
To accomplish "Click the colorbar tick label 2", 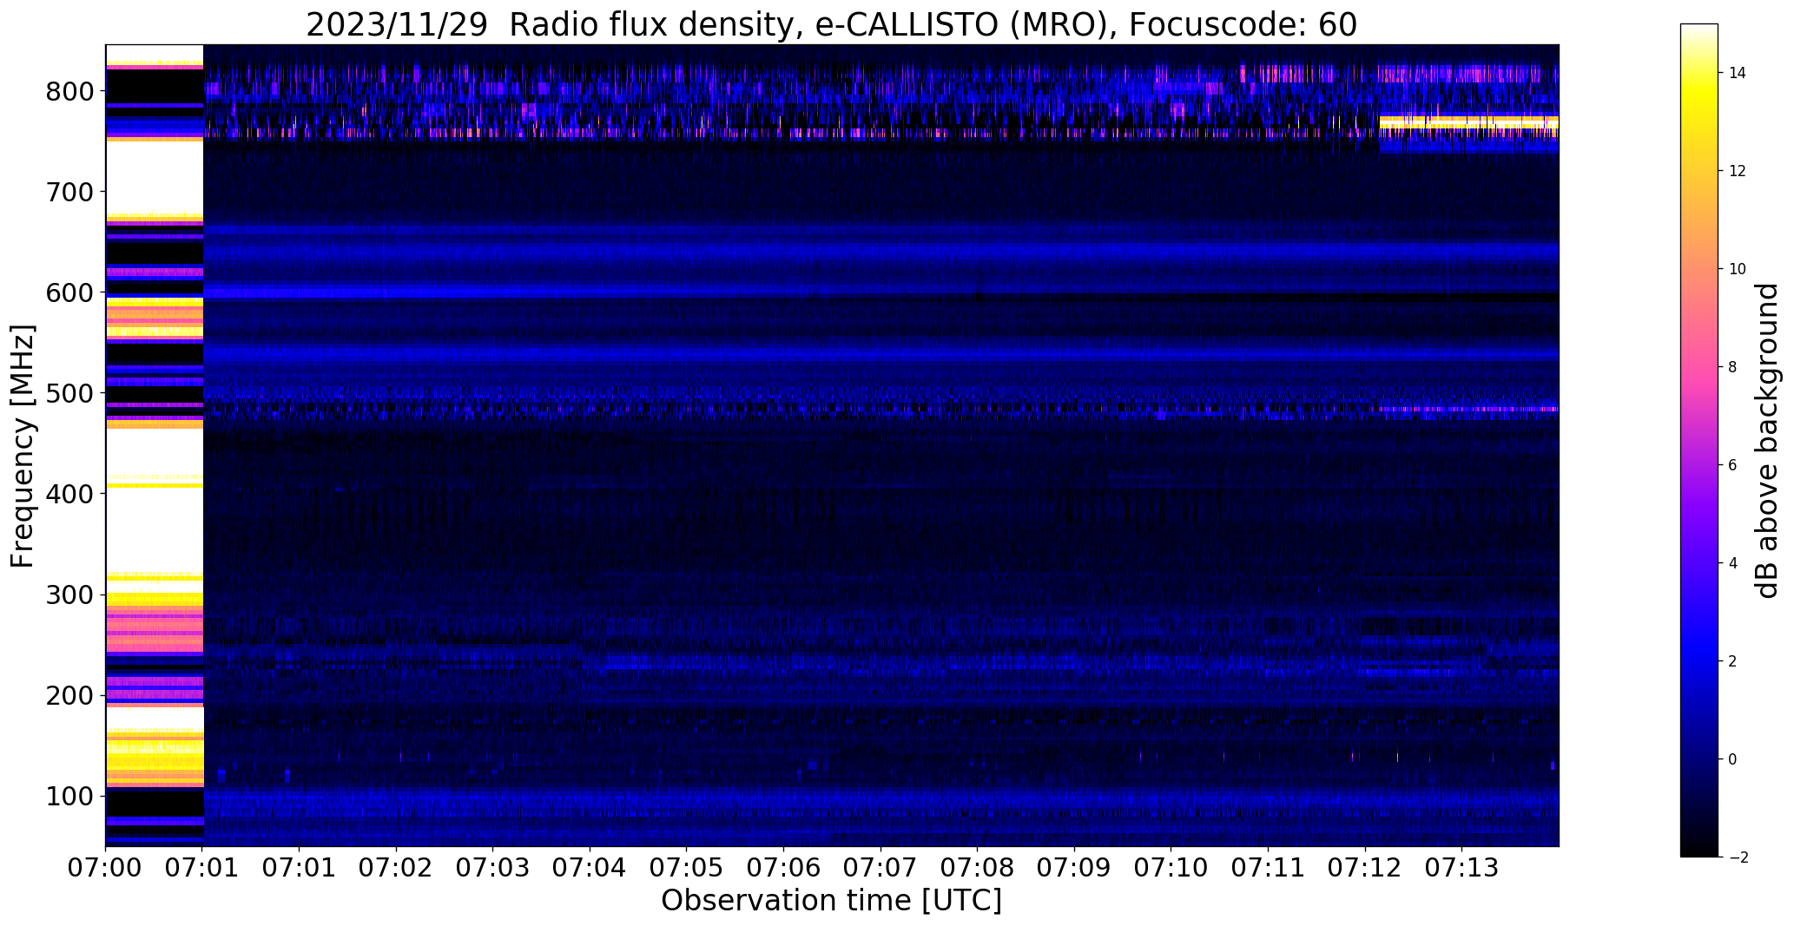I will point(1733,661).
